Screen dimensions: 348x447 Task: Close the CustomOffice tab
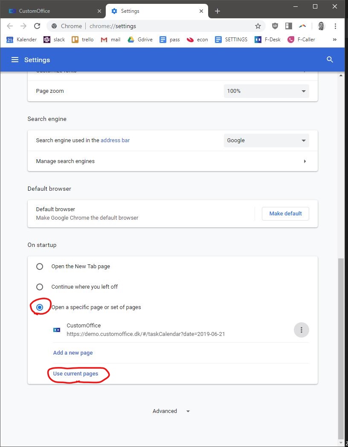[99, 11]
